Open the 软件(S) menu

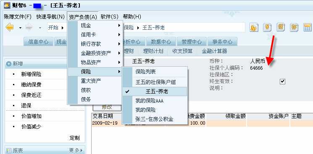click(x=109, y=16)
